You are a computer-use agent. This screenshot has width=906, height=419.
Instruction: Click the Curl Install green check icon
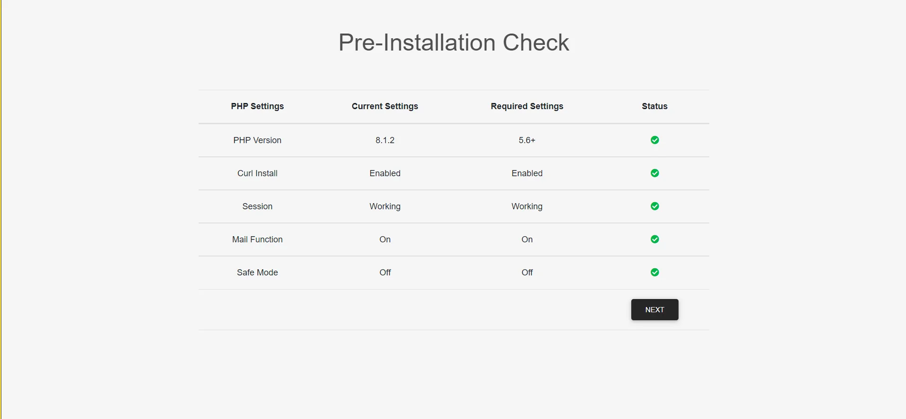pos(655,173)
